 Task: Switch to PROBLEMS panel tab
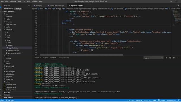(x=38, y=58)
